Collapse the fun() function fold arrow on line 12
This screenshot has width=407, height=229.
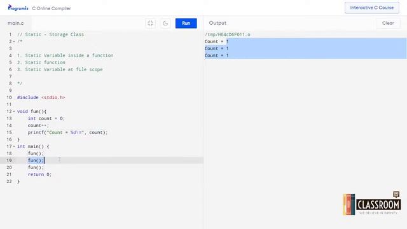coord(14,111)
